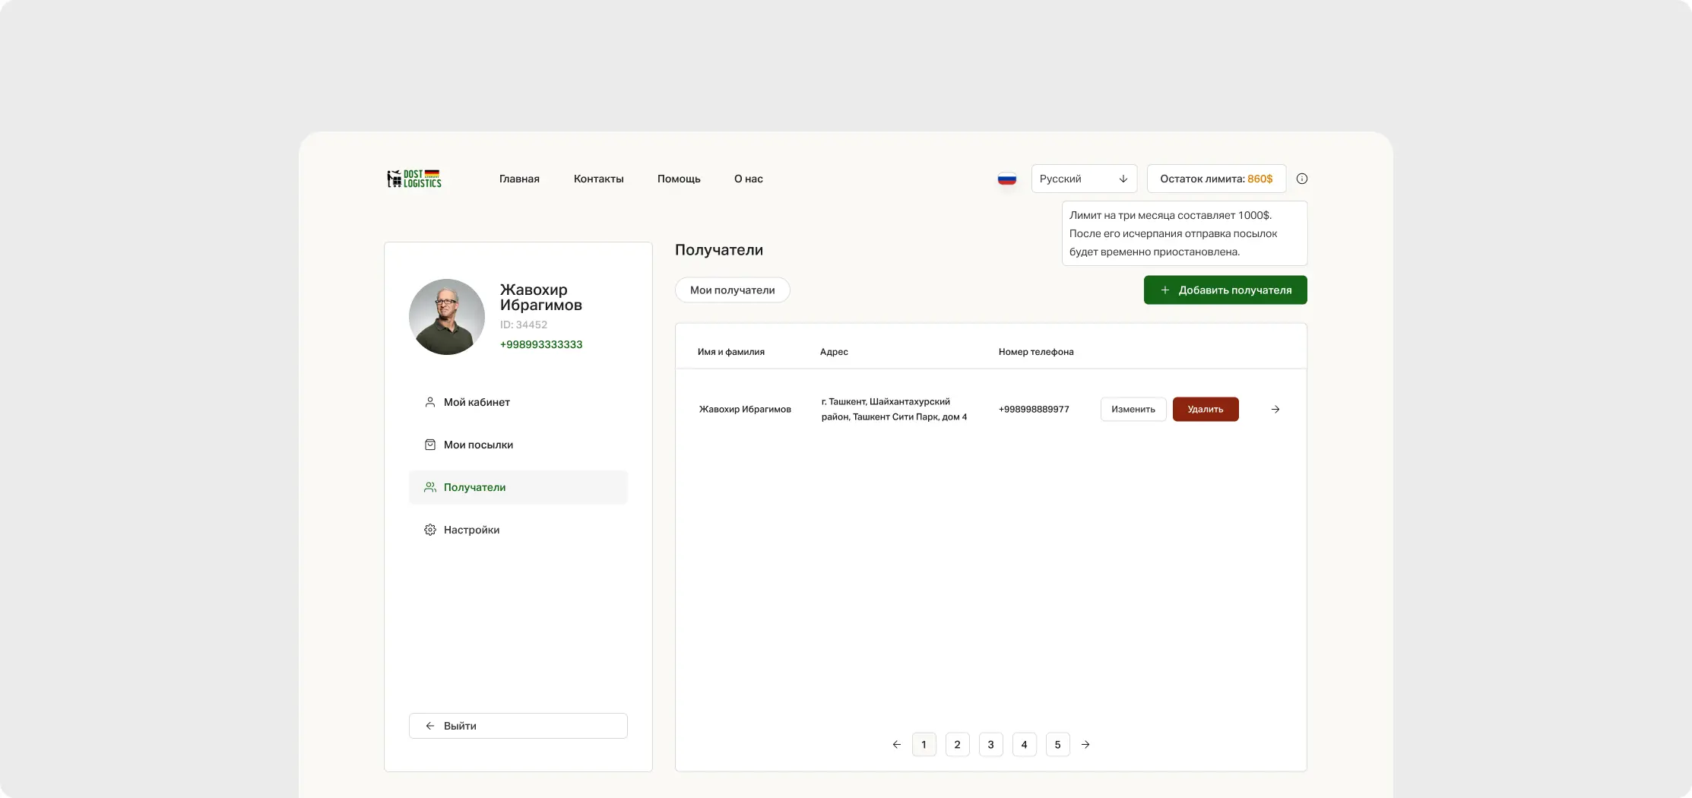The height and width of the screenshot is (798, 1692).
Task: Click Удалить for Жавохир Ибрагимов
Action: click(1206, 409)
